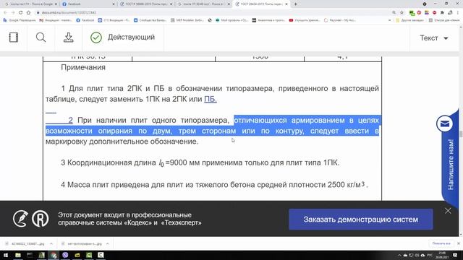Expand options for first downloaded jpg
463x260 pixels.
51,244
